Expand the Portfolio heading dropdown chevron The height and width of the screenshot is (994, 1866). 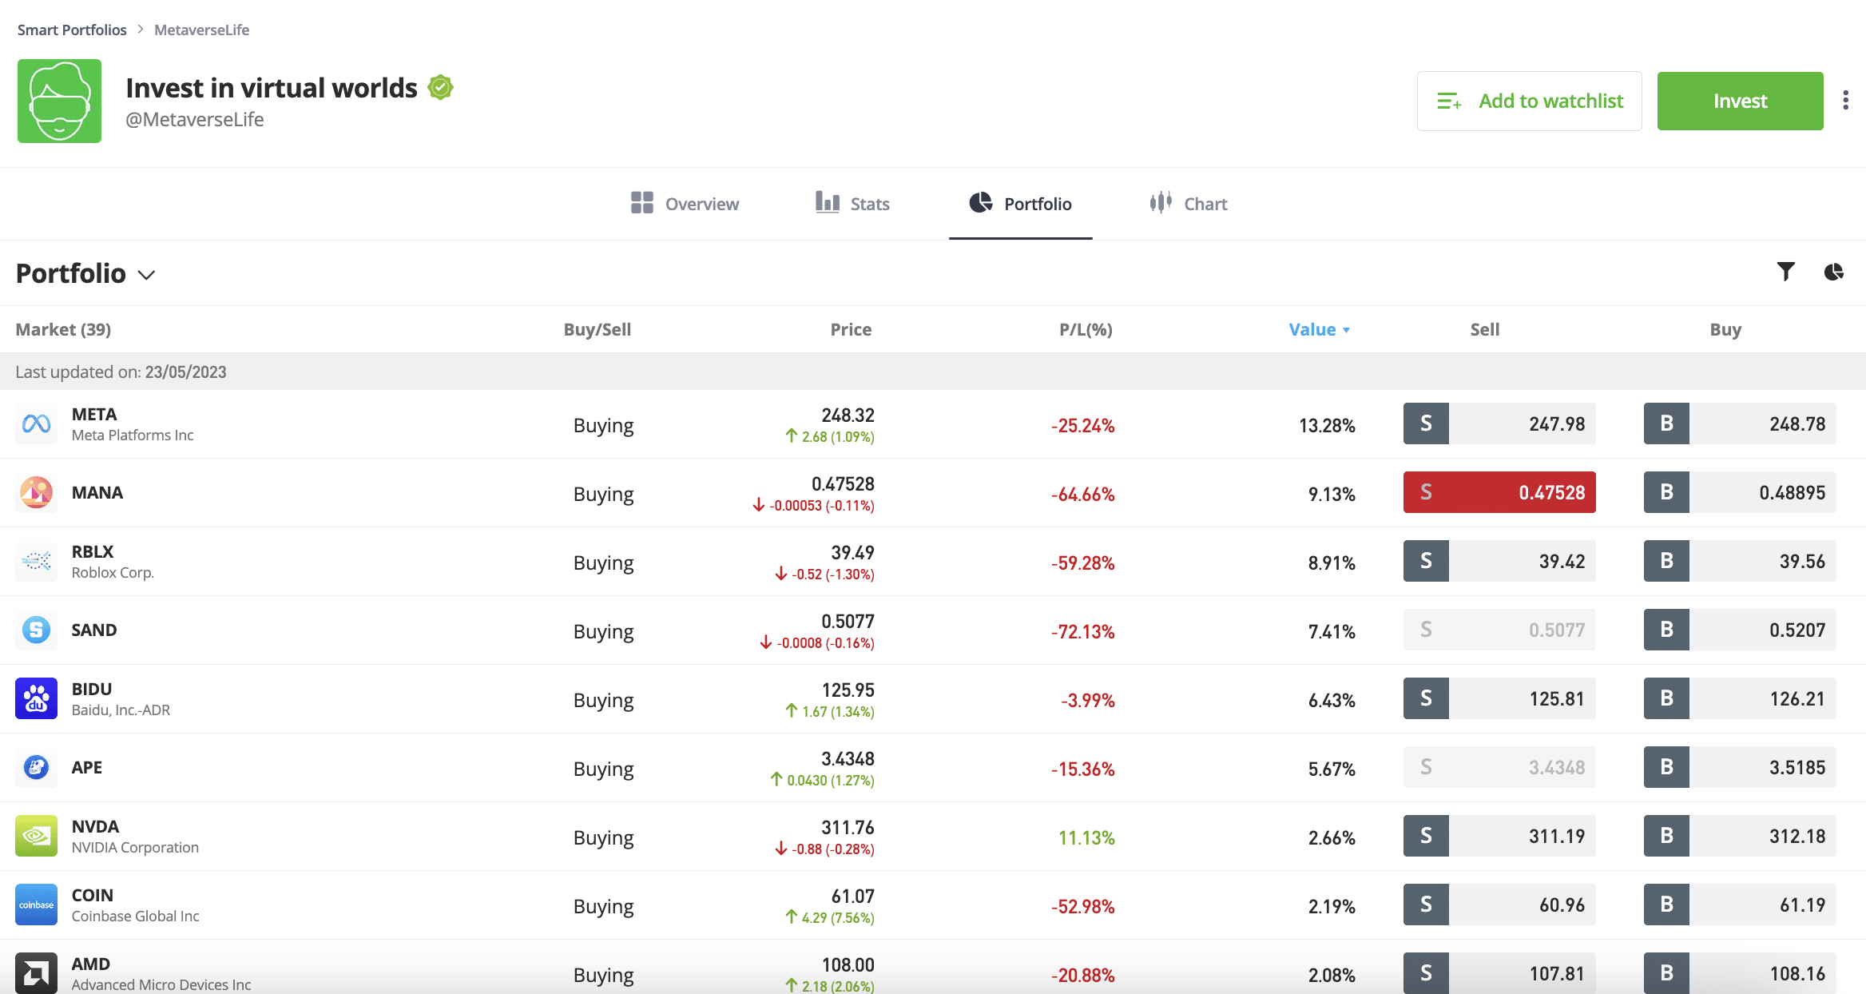coord(146,275)
